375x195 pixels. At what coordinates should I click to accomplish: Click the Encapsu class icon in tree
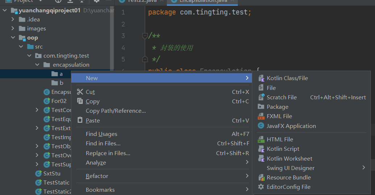coord(47,92)
